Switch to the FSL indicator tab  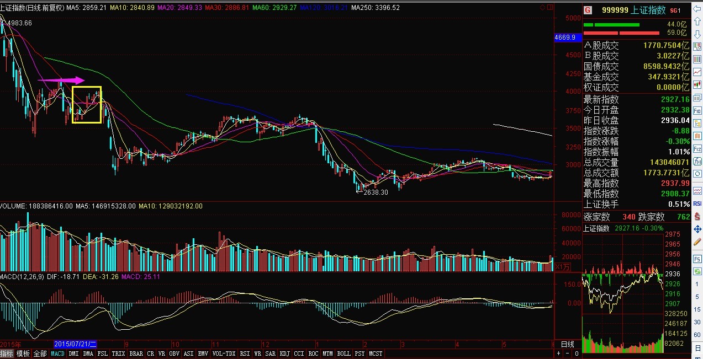pyautogui.click(x=103, y=353)
